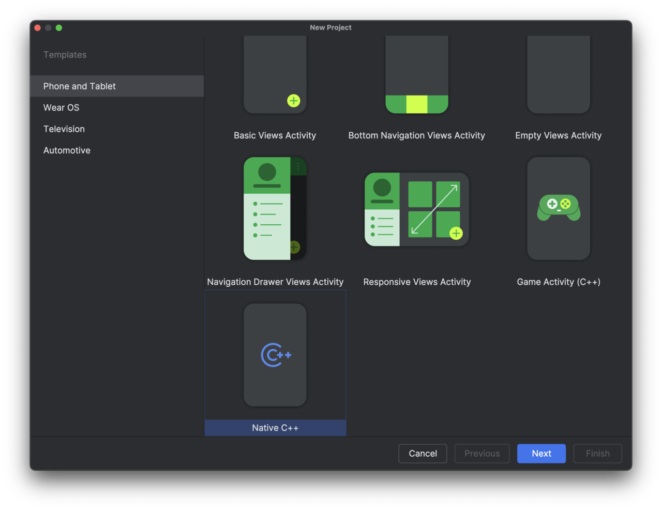Click the Navigation Drawer Views Activity label

(275, 282)
